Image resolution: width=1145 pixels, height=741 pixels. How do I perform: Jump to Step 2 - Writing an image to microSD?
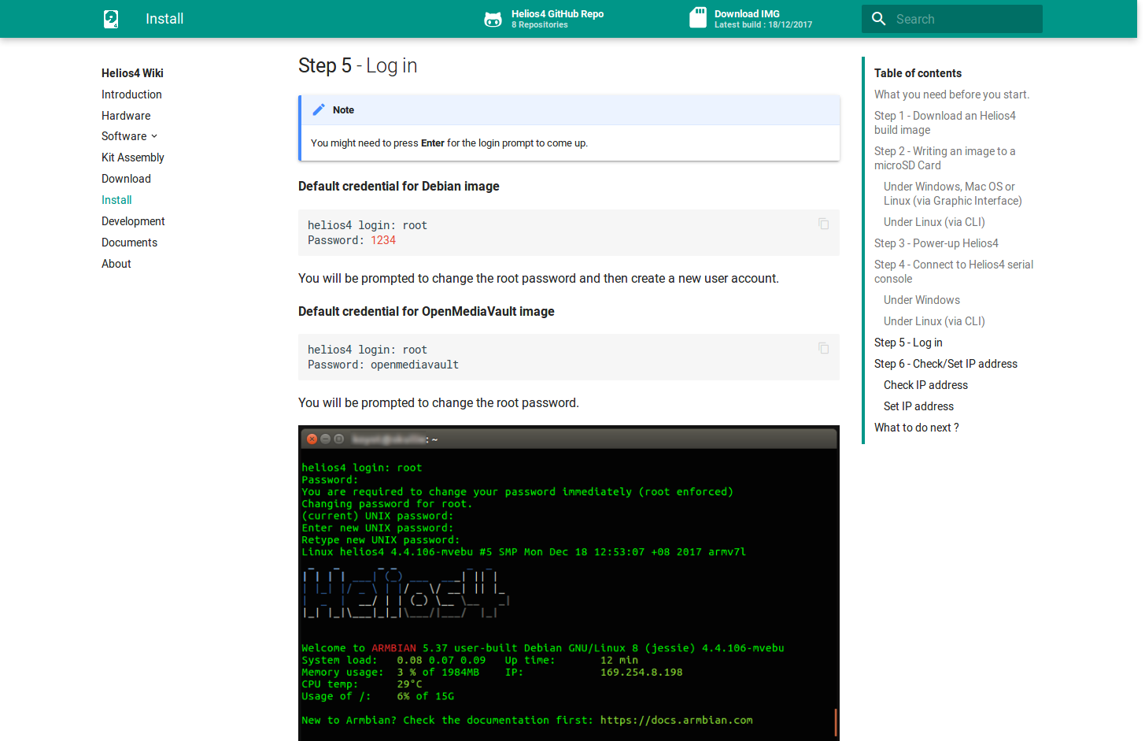[x=944, y=158]
